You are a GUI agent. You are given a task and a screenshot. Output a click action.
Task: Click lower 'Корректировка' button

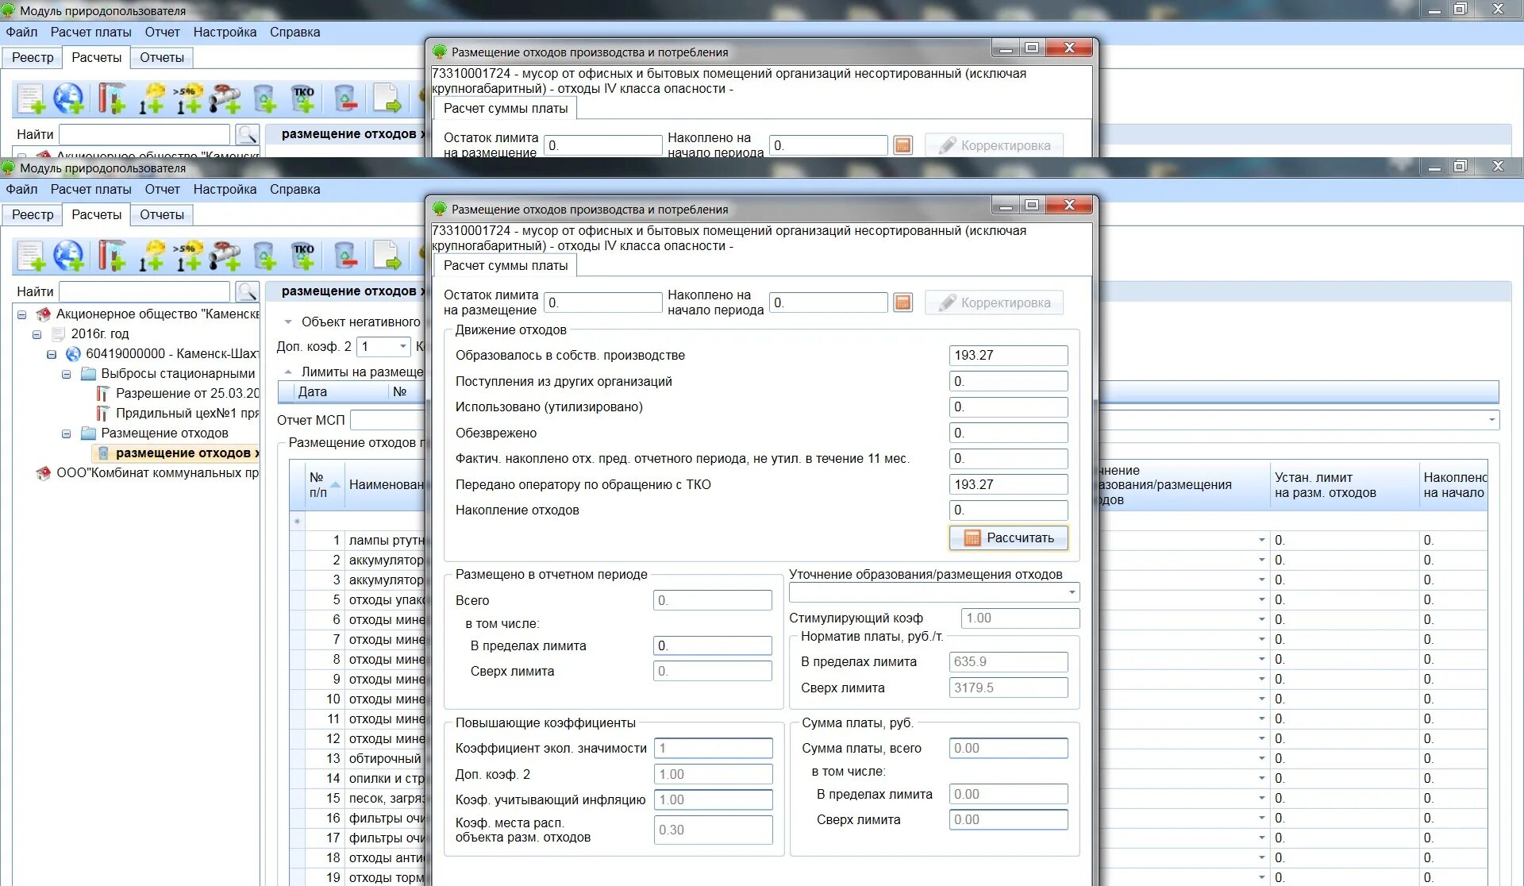994,302
